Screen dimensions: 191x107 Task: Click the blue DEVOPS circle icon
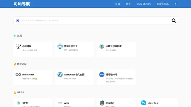coord(102,75)
